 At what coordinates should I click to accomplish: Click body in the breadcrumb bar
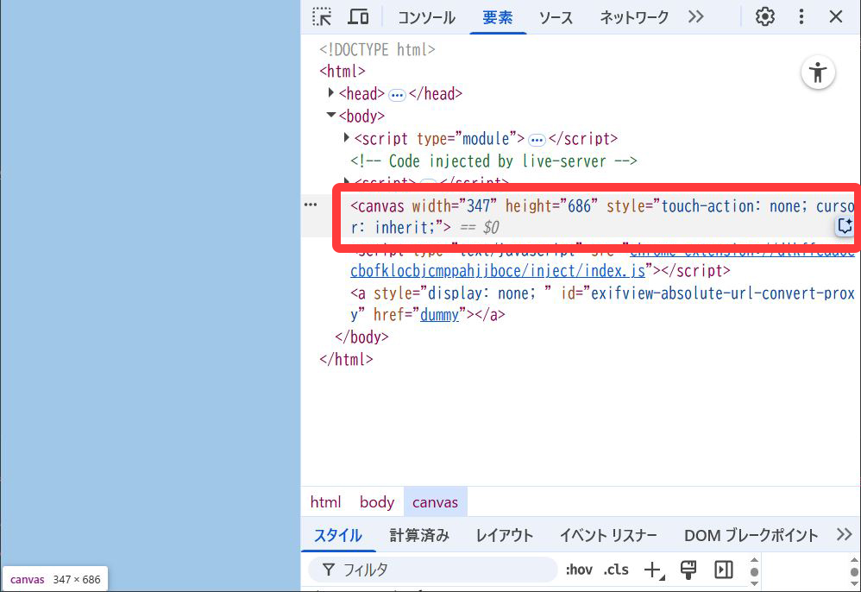point(377,502)
